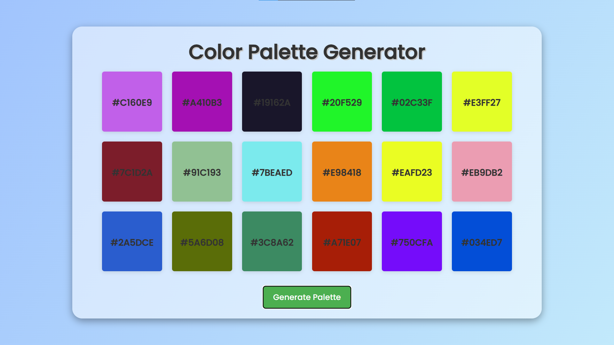The width and height of the screenshot is (614, 345).
Task: Click the #EAFD23 yellow swatch
Action: (x=412, y=172)
